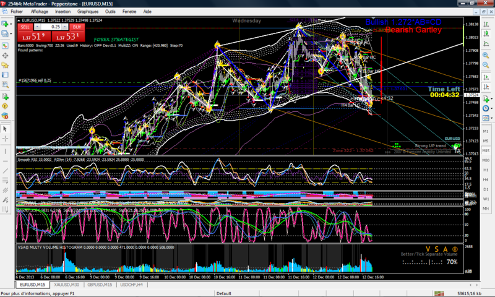Set chart timeframe to M15
The image size is (495, 297).
click(486, 150)
